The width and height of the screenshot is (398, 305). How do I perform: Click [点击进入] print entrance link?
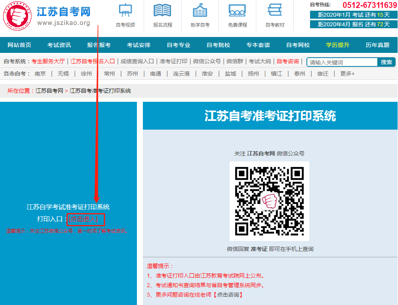[83, 219]
